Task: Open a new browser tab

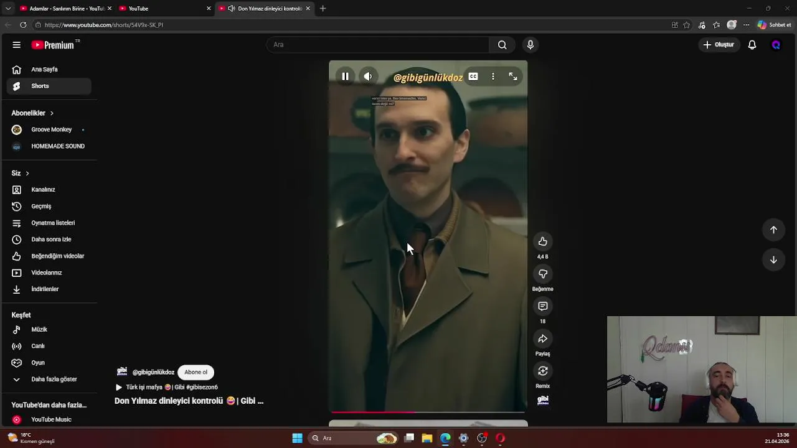Action: [323, 9]
